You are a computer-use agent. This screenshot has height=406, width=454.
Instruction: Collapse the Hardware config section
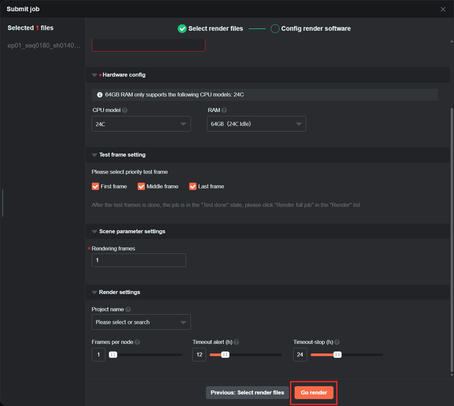pos(94,75)
